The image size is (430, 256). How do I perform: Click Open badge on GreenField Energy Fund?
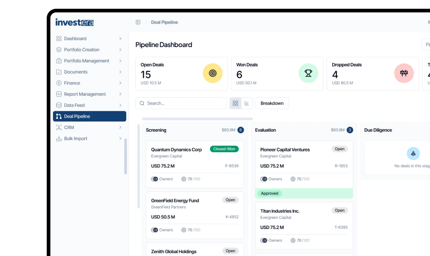tap(230, 200)
